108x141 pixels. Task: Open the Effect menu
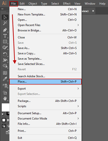[x=67, y=4]
